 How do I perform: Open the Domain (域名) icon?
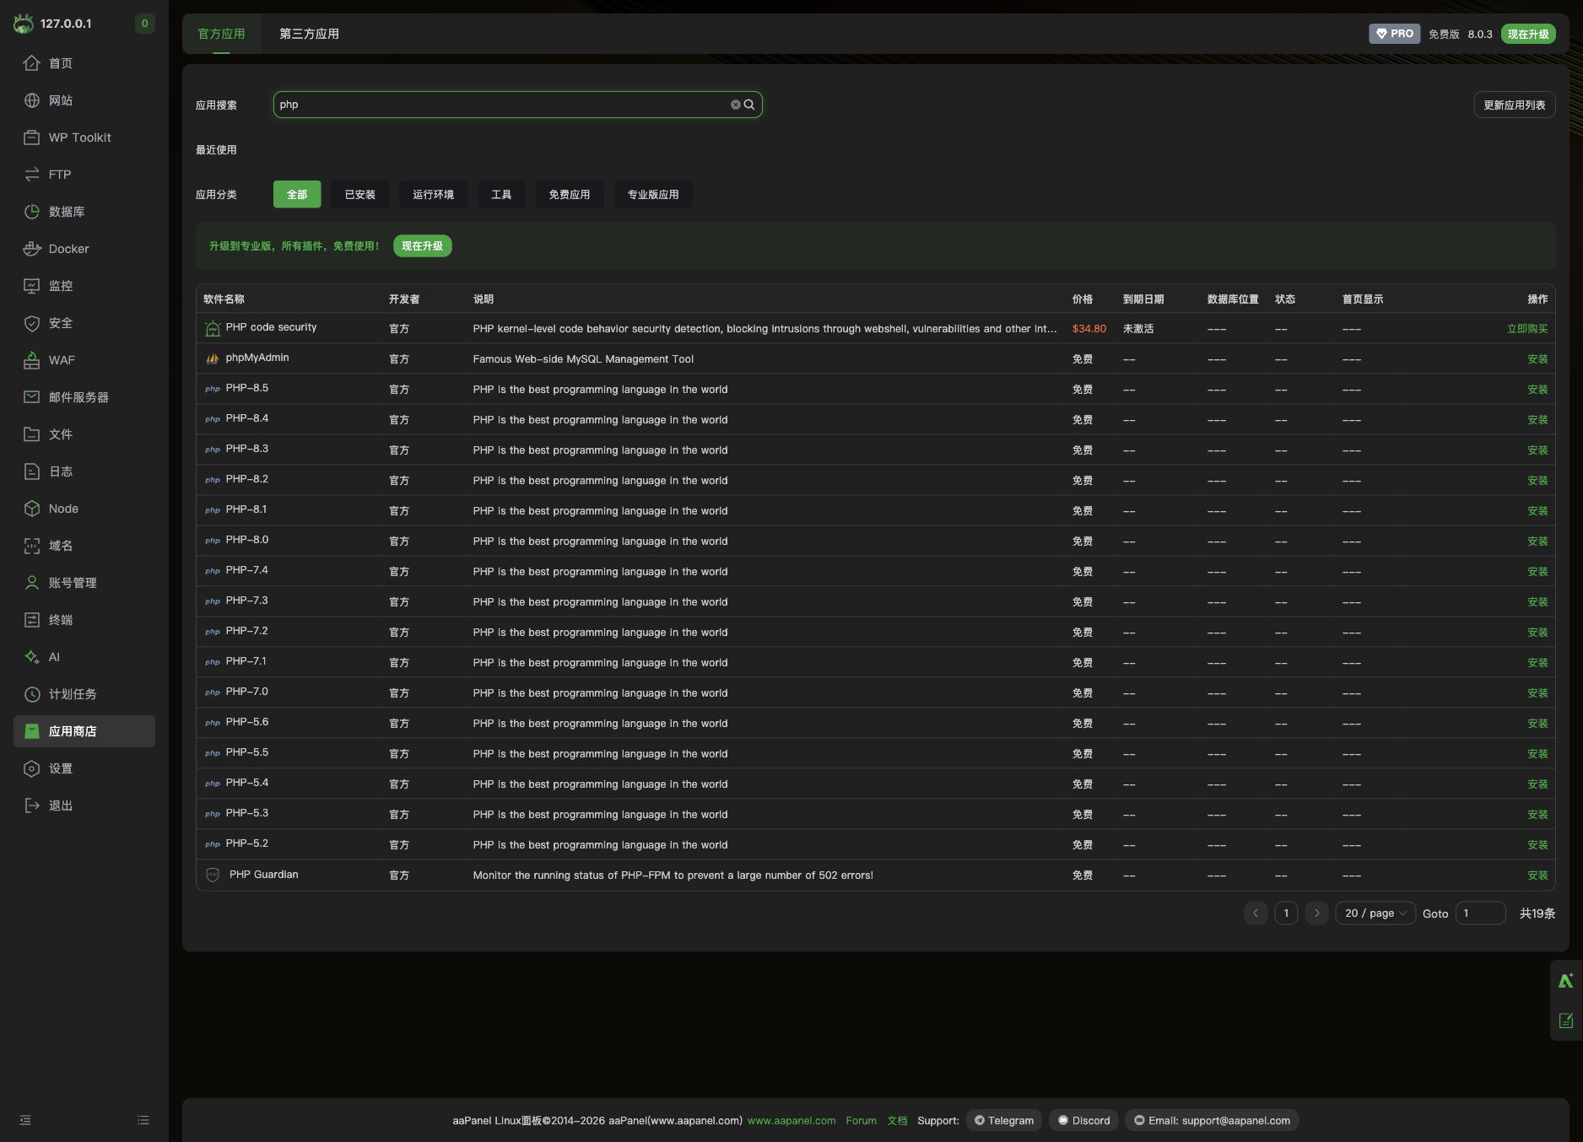coord(32,546)
